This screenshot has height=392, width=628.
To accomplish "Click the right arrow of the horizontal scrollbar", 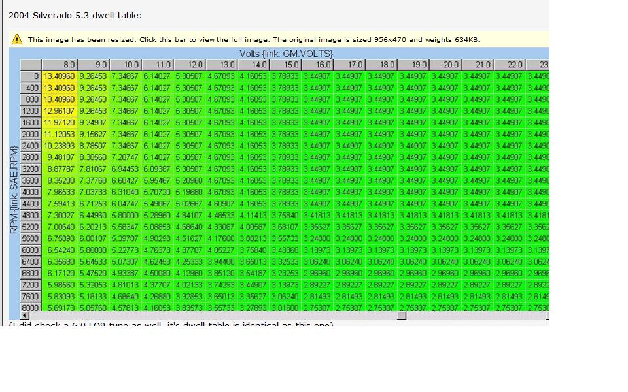I will 546,316.
